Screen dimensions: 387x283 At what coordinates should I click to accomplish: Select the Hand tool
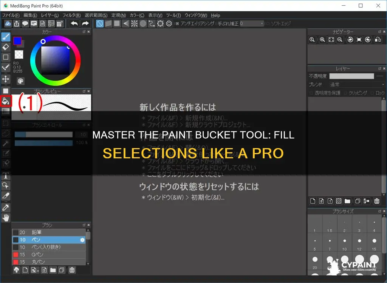tap(6, 218)
